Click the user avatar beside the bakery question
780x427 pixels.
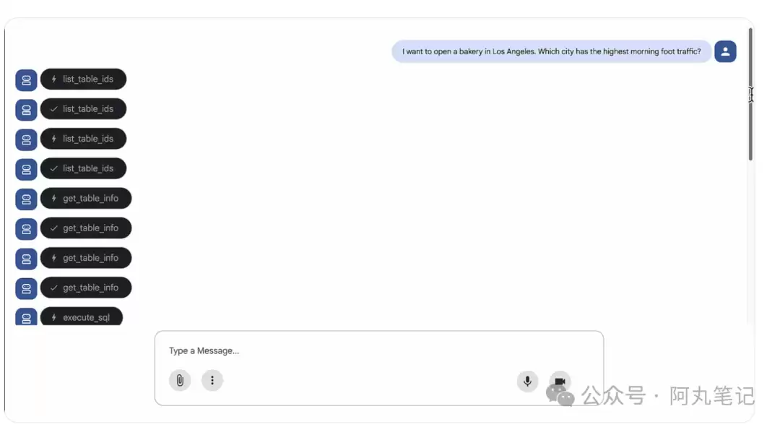(x=725, y=51)
